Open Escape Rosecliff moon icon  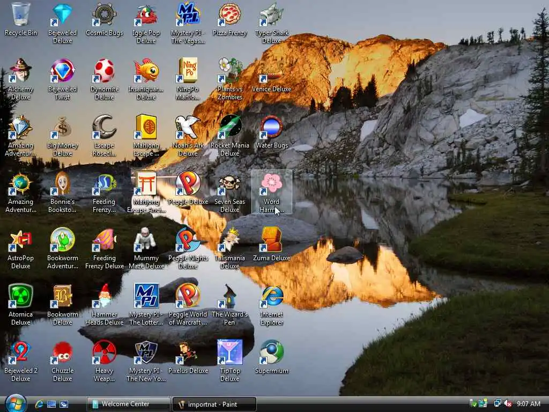(105, 136)
